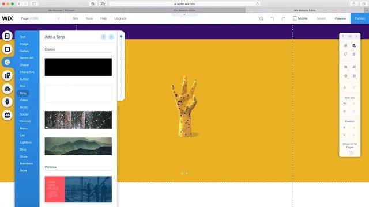
Task: Select More in the Add menu
Action: pos(23,171)
